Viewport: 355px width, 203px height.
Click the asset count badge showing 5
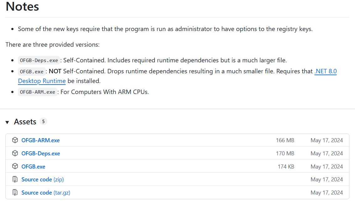[x=43, y=121]
